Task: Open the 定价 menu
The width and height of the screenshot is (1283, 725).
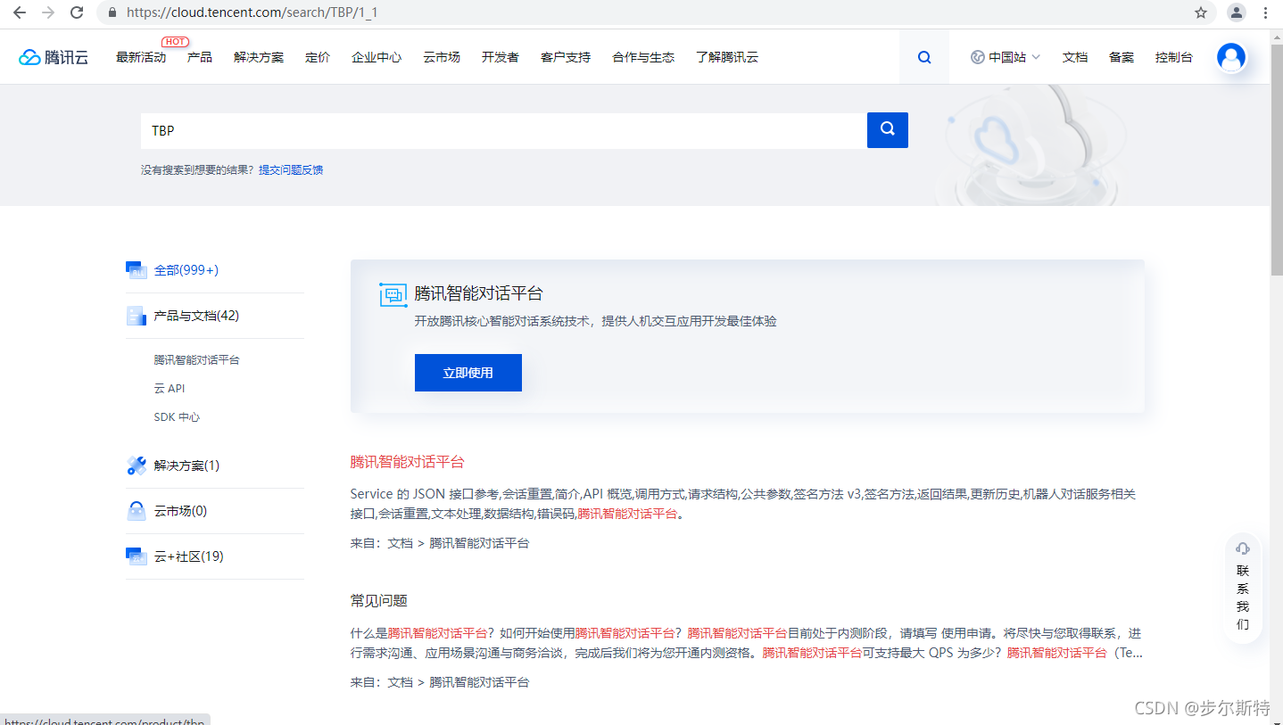Action: (318, 57)
